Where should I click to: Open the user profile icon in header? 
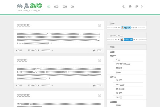click(124, 6)
